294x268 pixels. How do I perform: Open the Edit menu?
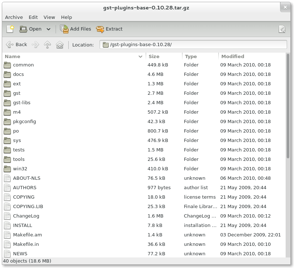click(33, 17)
